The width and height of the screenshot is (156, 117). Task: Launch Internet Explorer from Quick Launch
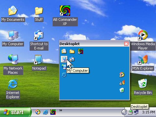point(45,112)
